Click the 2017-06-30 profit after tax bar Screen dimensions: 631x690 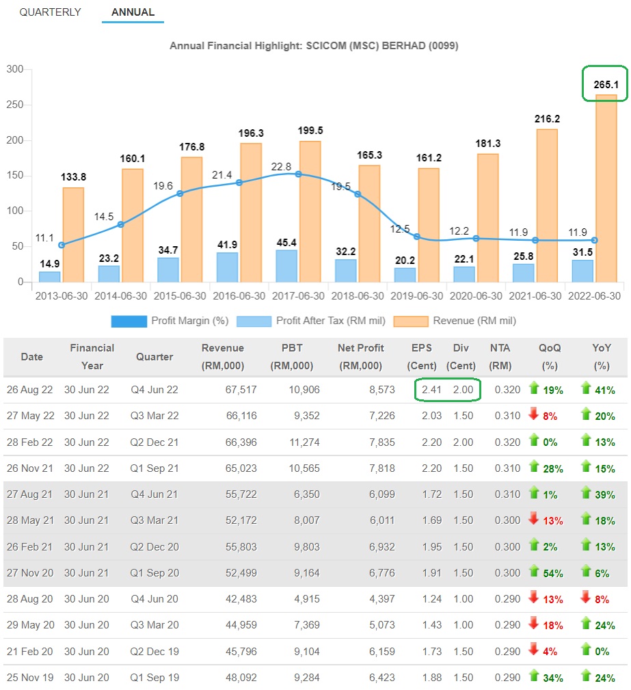pyautogui.click(x=286, y=266)
